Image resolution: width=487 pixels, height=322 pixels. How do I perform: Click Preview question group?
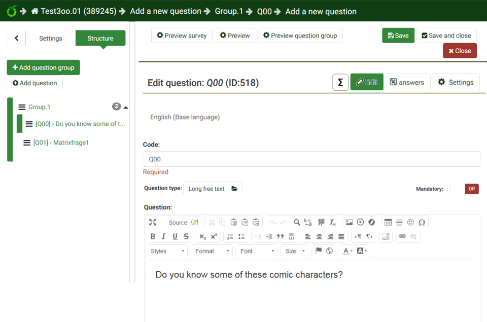(300, 35)
